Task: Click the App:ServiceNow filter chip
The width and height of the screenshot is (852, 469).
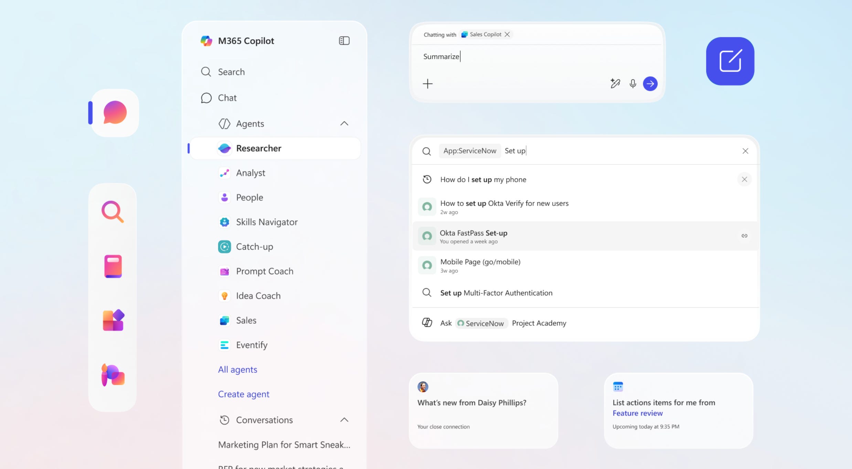Action: click(470, 151)
